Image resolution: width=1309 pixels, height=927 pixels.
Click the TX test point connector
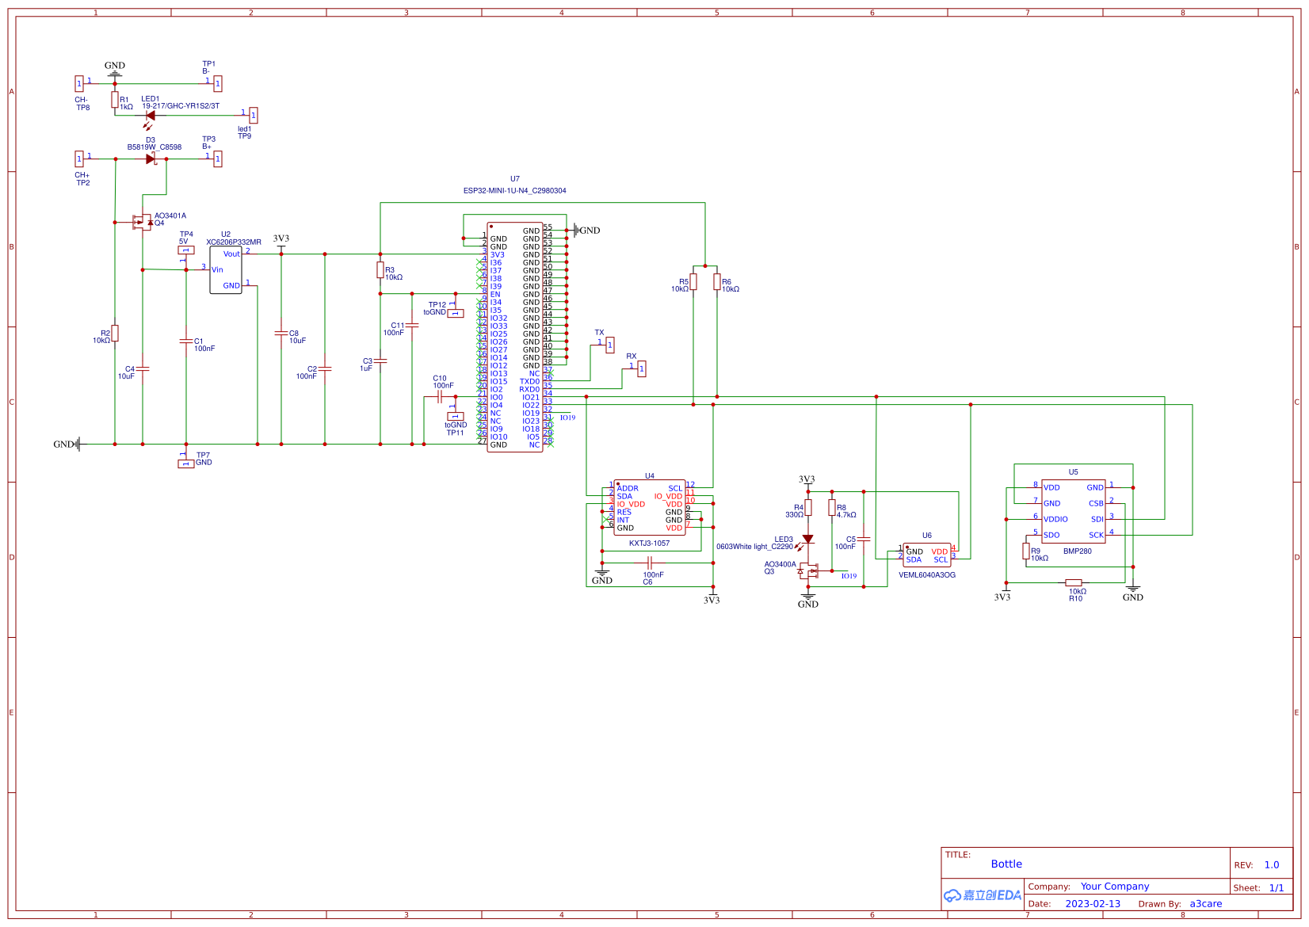pyautogui.click(x=609, y=345)
